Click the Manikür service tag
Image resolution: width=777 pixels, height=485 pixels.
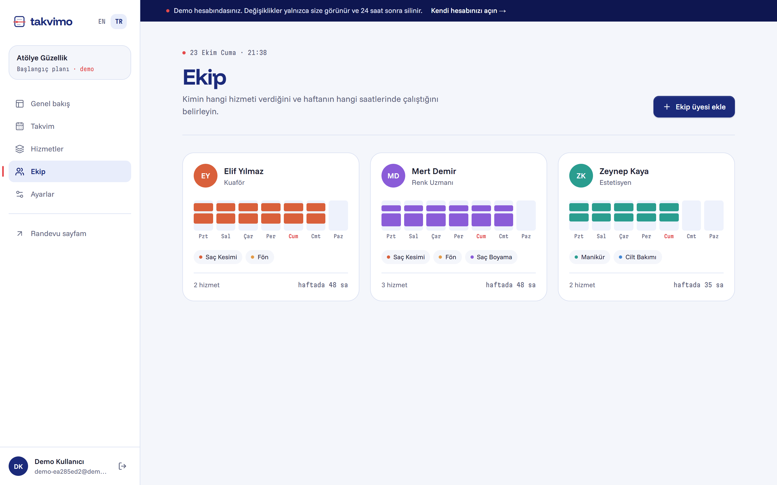[x=589, y=257]
